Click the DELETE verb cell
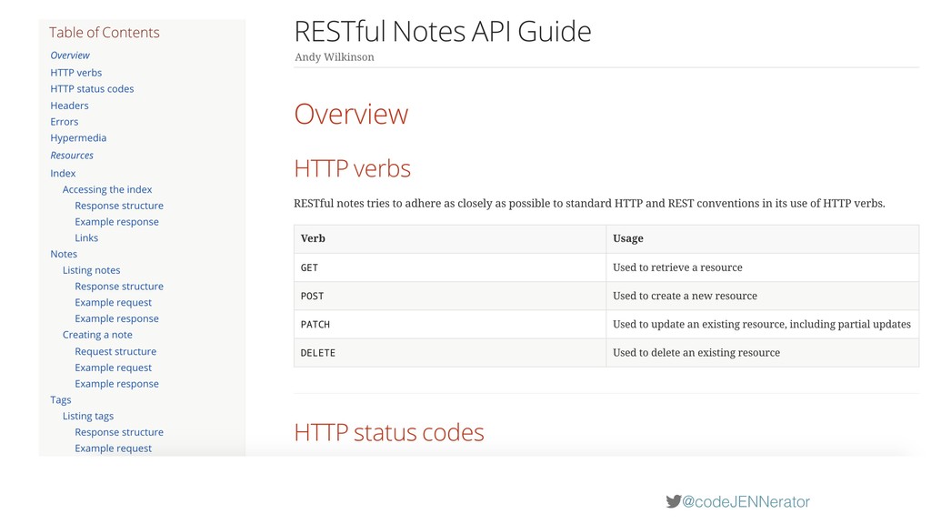The height and width of the screenshot is (524, 931). pos(450,353)
